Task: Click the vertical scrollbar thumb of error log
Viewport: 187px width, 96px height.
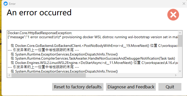Action: coord(180,41)
